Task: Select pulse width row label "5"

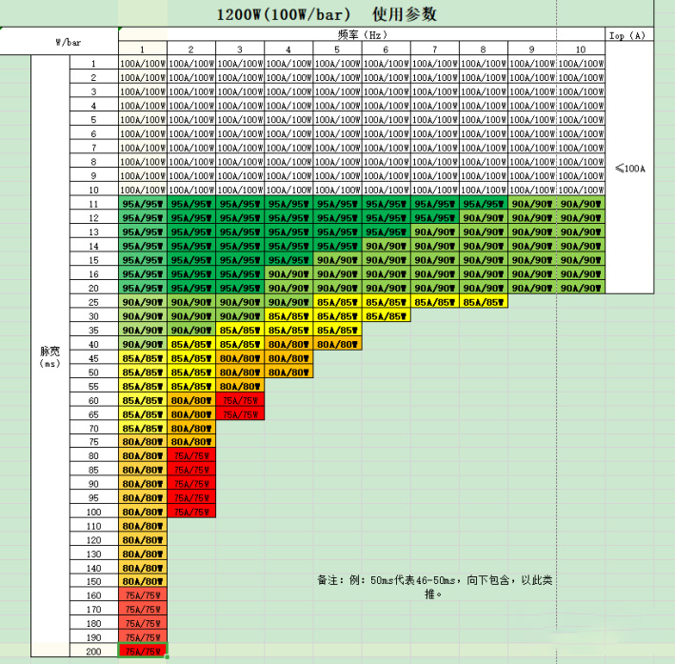Action: pos(94,119)
